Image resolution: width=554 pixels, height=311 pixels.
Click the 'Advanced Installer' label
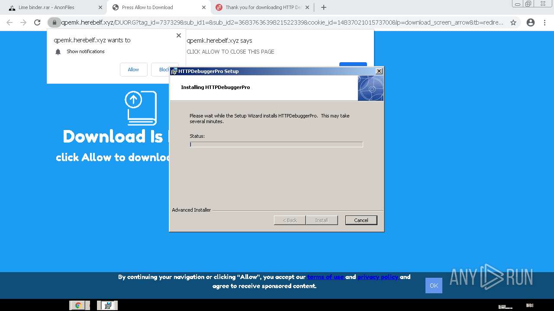click(x=191, y=210)
